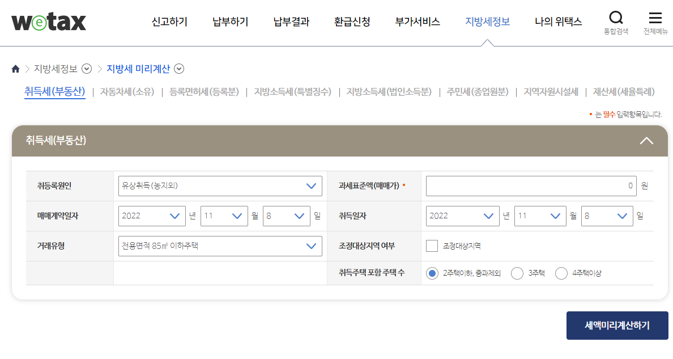Screen dimensions: 673x359
Task: Enable the 조정대상지역 checkbox
Action: point(431,246)
